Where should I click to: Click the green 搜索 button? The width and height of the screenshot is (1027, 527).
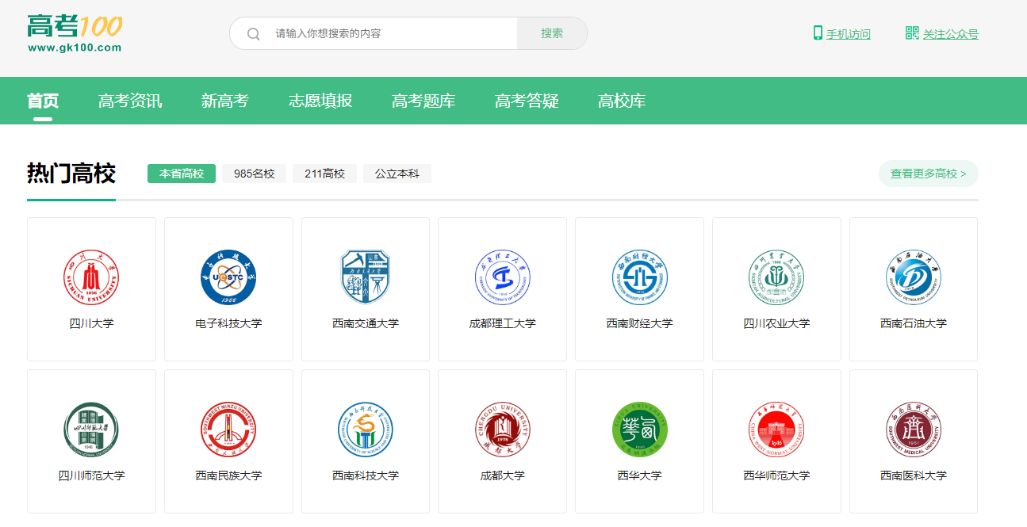coord(551,33)
